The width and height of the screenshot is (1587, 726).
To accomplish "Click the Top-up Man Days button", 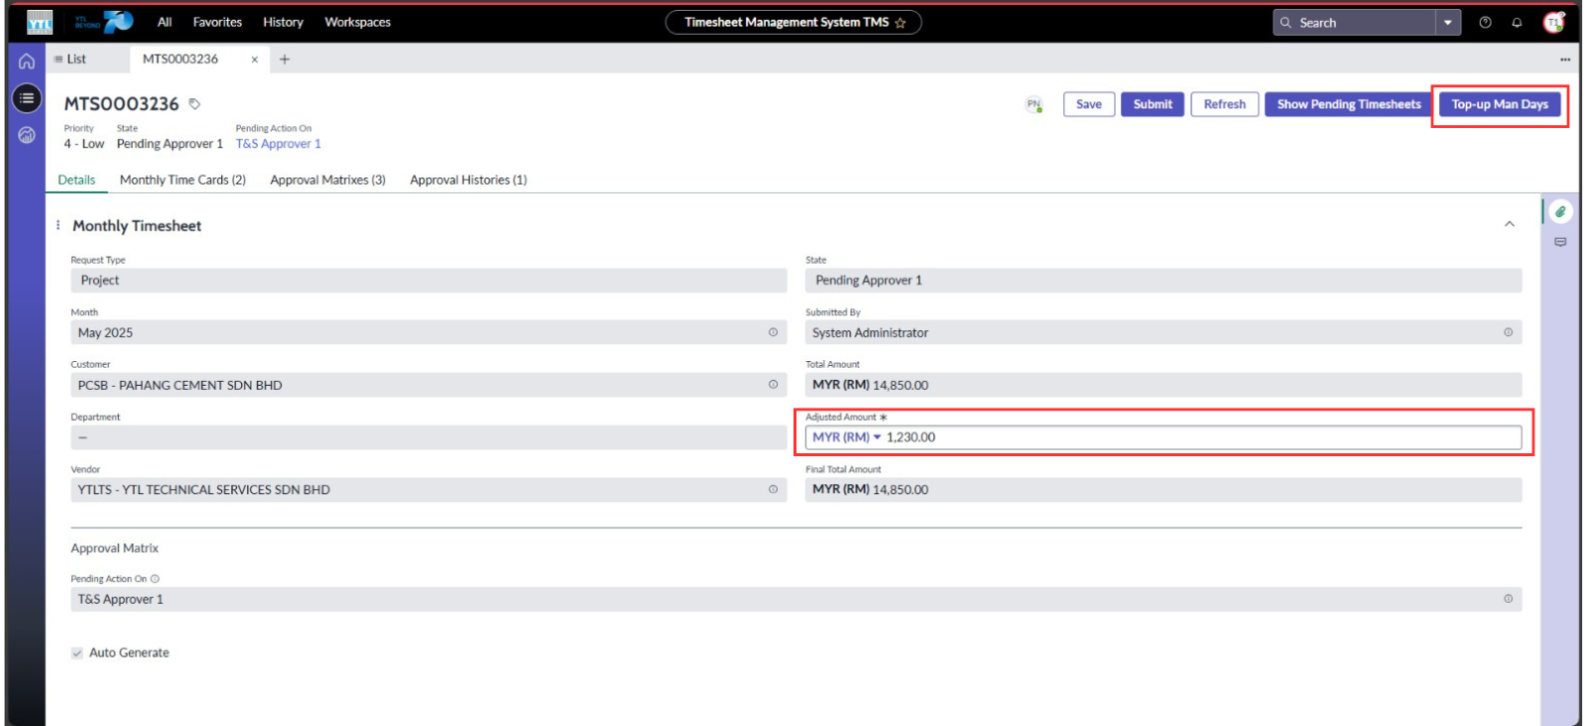I will [1499, 104].
